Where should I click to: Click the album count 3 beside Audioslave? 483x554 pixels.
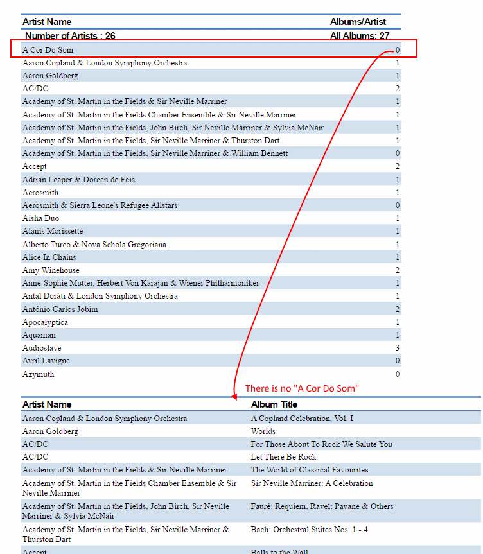[398, 348]
